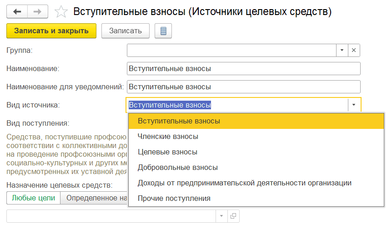The image size is (392, 225).
Task: Open the report list icon button
Action: click(x=163, y=31)
